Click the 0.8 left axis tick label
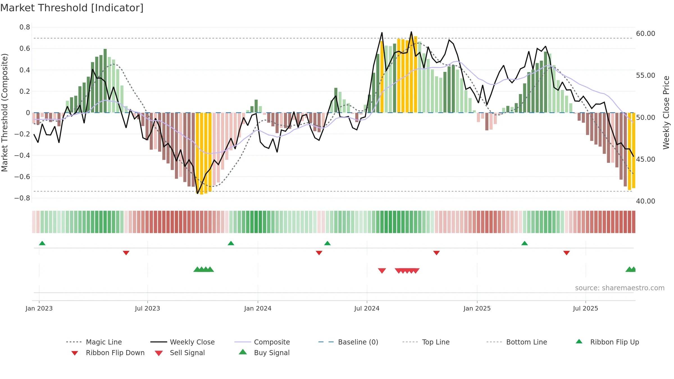The height and width of the screenshot is (379, 674). (25, 27)
